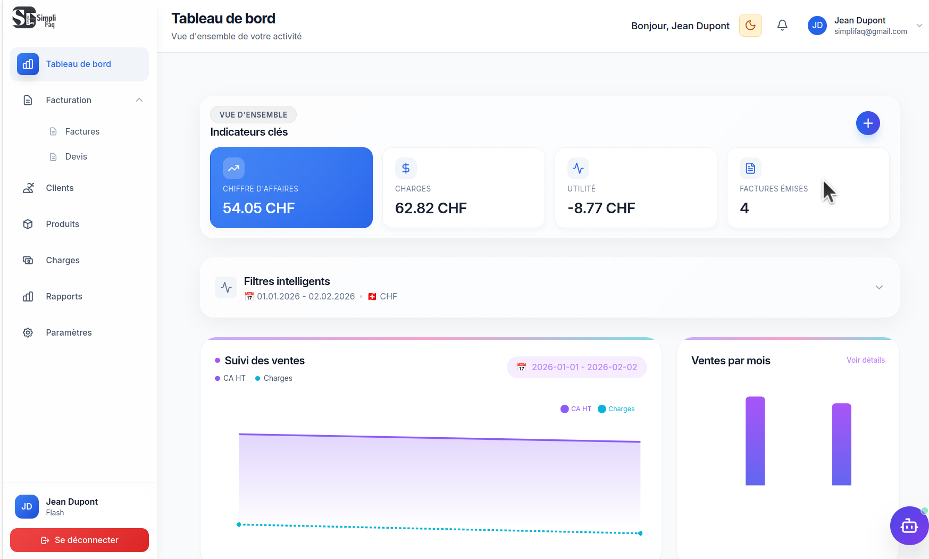Screen dimensions: 929x559
Task: Open Voir détails link
Action: pos(865,360)
